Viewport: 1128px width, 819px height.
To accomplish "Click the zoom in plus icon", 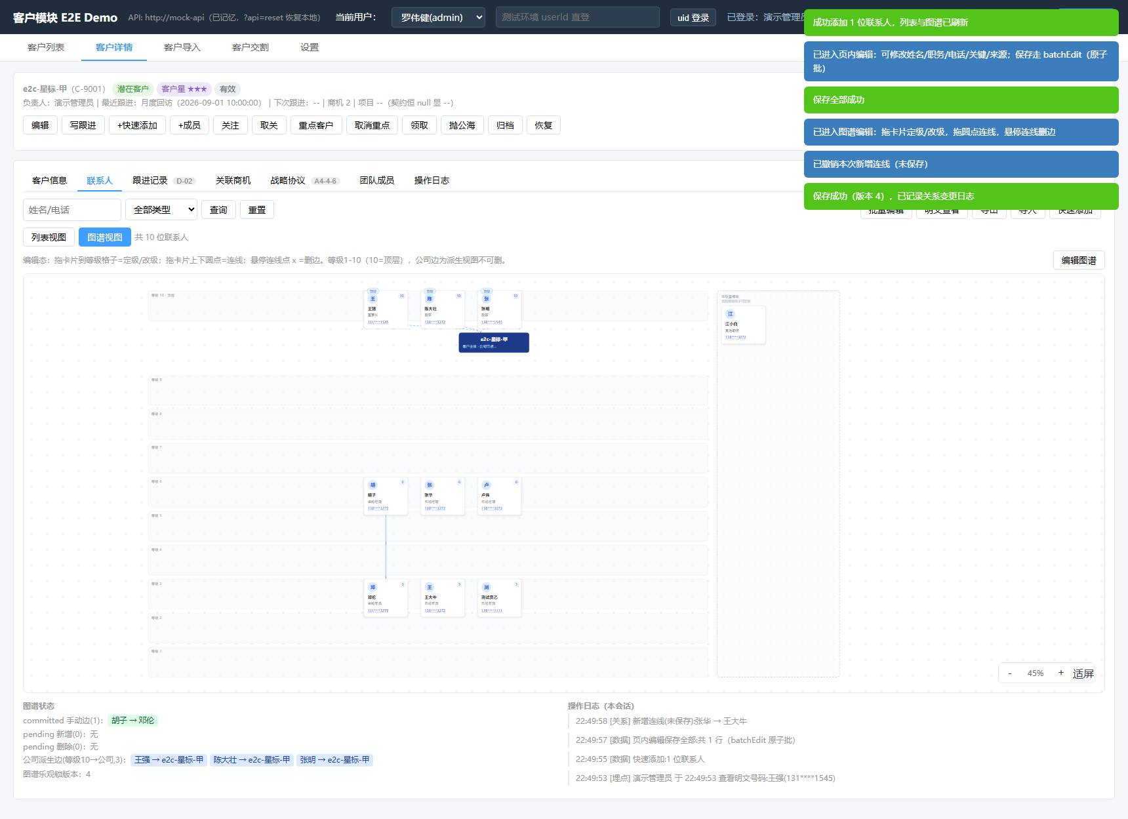I will 1061,673.
